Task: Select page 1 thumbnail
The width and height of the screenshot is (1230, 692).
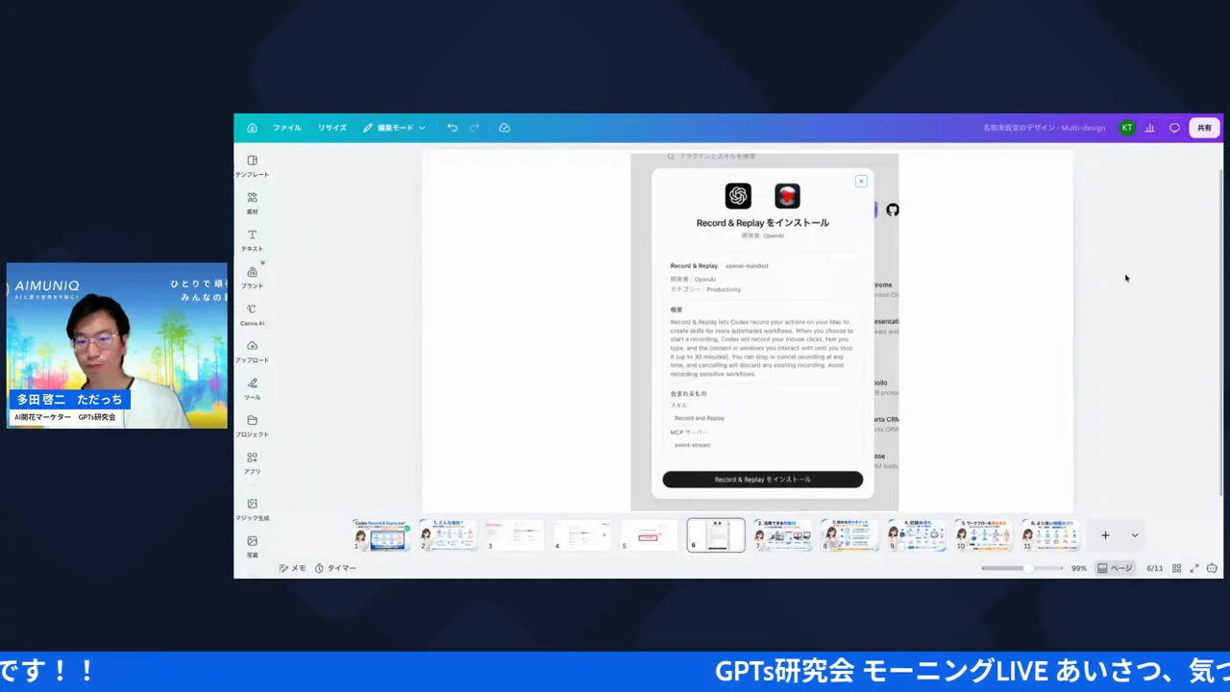Action: pos(381,535)
